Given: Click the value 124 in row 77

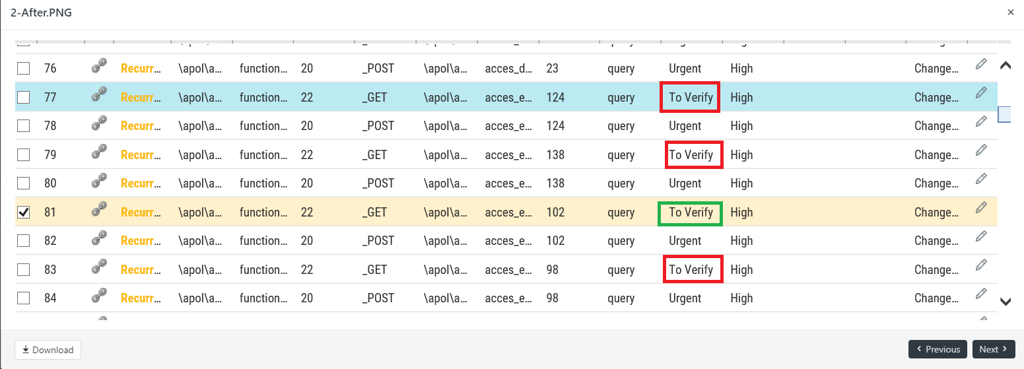Looking at the screenshot, I should 555,98.
